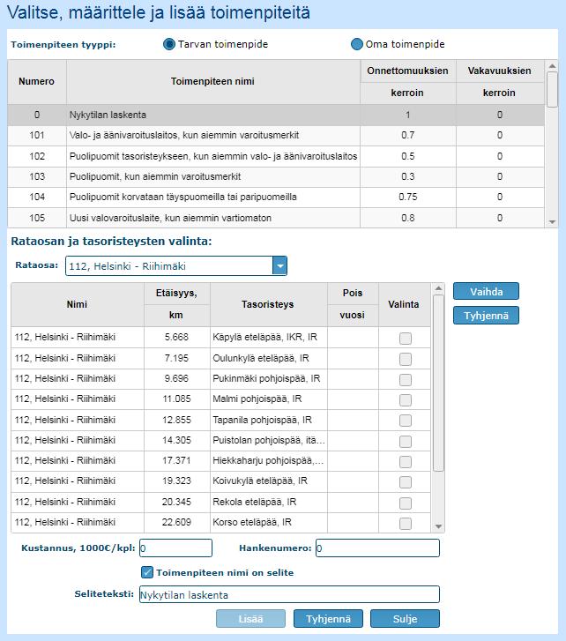Click coefficient 0.75 in row 104
Screen dimensions: 566x641
coord(408,197)
